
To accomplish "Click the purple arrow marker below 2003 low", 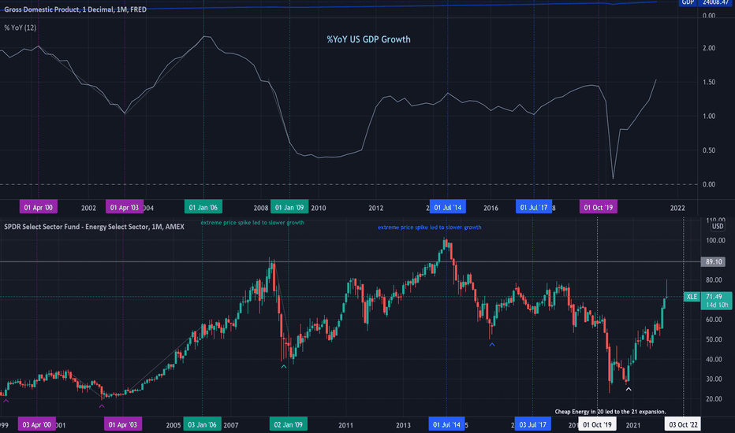I will click(102, 406).
